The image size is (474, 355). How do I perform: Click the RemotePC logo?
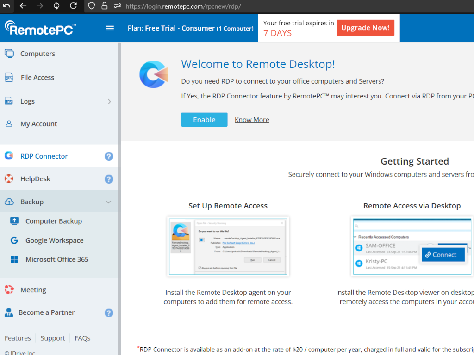40,28
